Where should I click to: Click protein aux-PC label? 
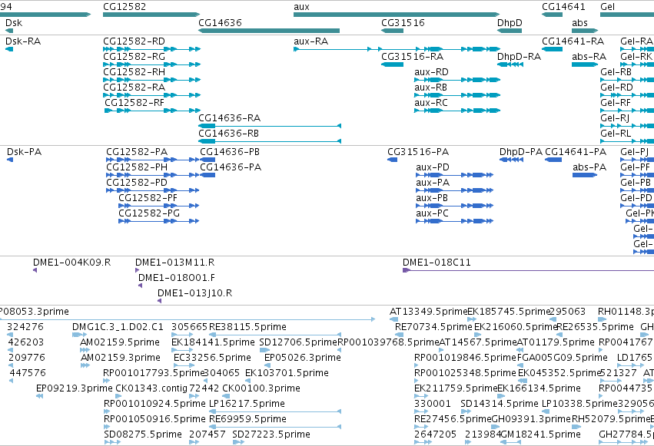pos(432,213)
